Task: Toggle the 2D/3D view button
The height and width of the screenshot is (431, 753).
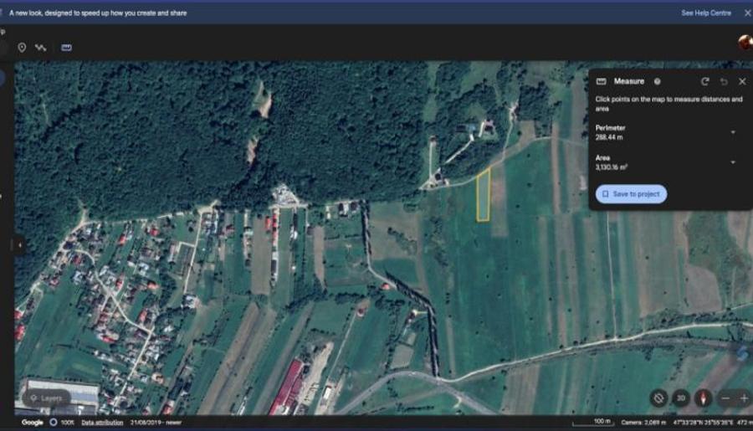Action: pos(681,398)
